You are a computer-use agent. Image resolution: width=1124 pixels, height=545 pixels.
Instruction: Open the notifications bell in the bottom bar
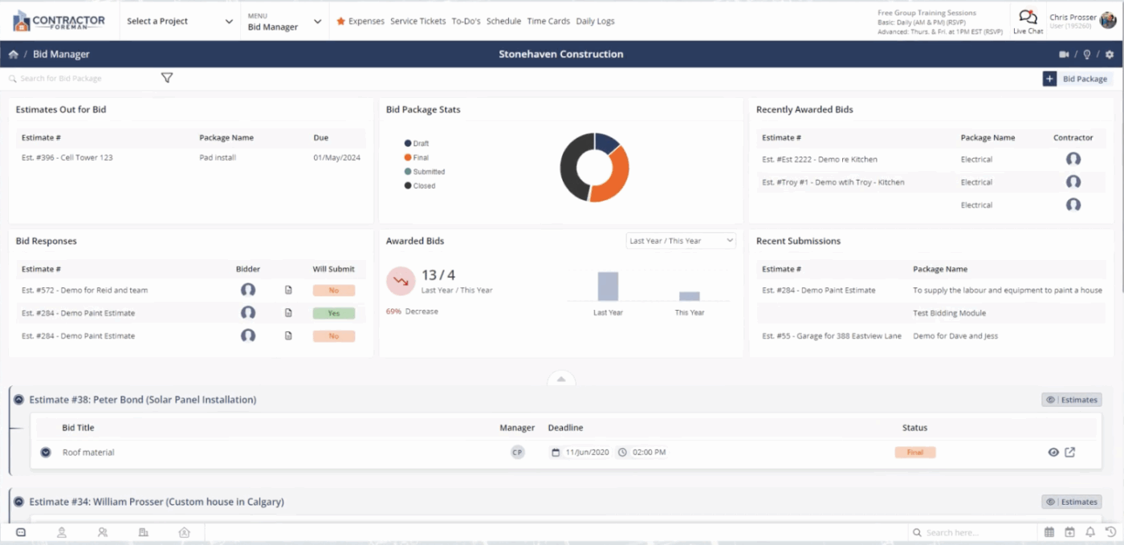[1090, 532]
